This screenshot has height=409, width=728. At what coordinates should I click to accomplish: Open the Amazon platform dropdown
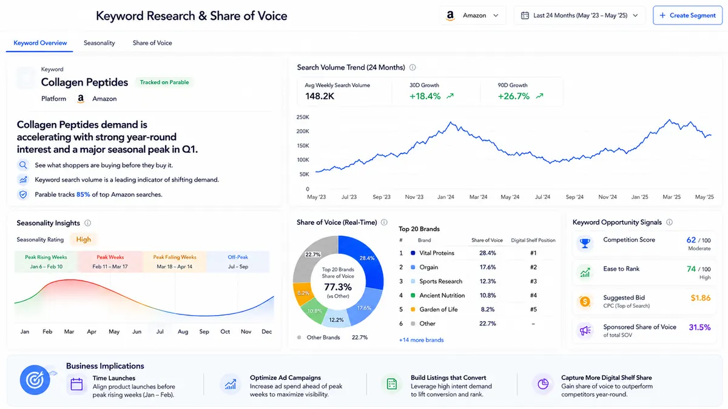click(x=473, y=16)
